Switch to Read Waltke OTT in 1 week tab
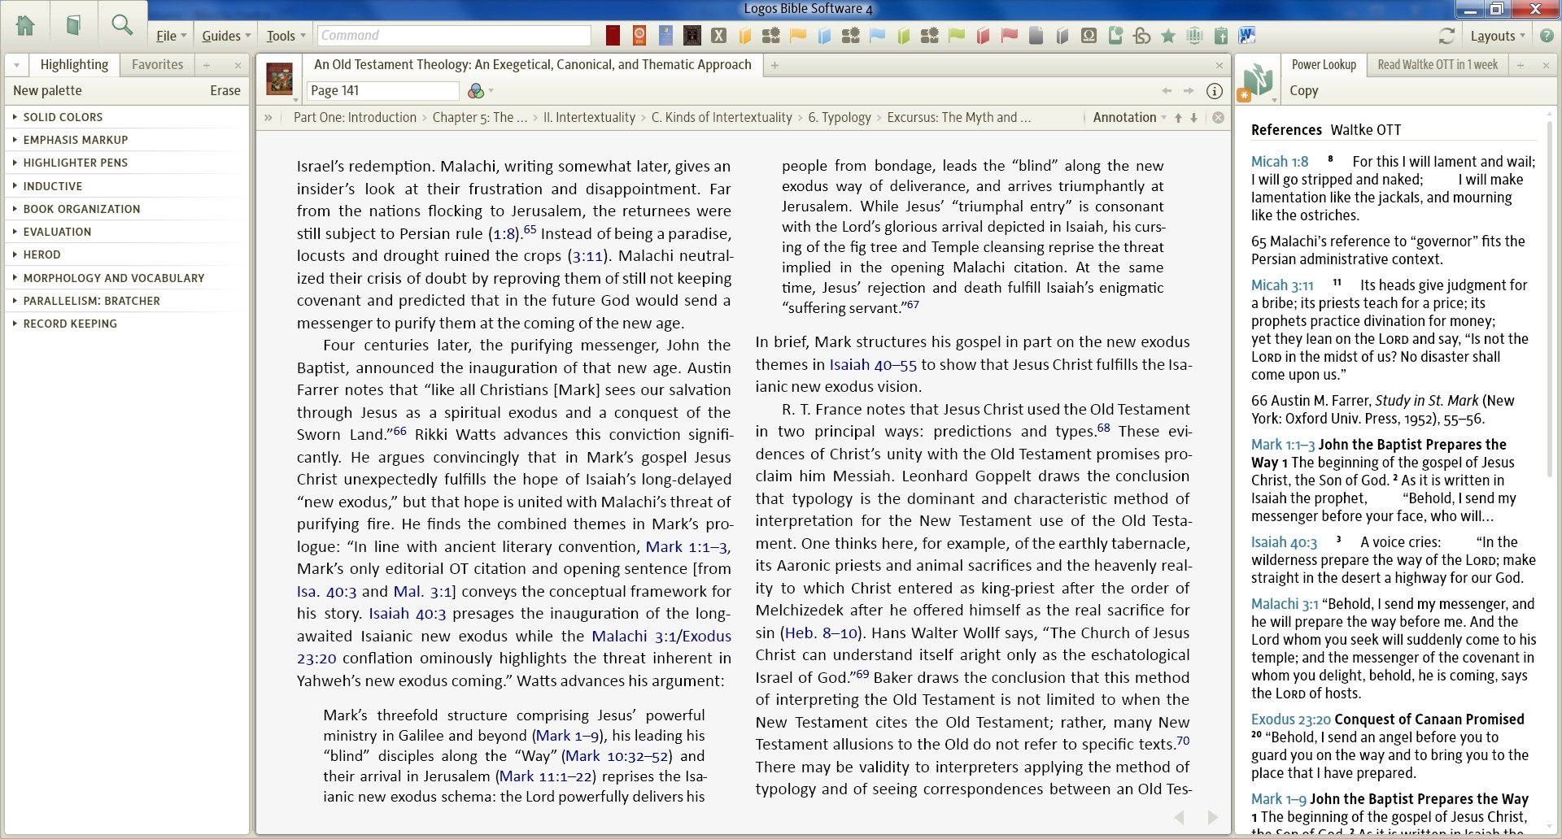This screenshot has width=1562, height=839. point(1438,64)
